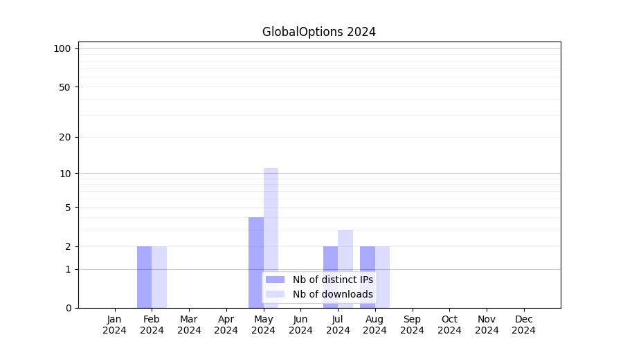Select the August distinct IPs bar
This screenshot has height=346, width=623.
(x=368, y=277)
